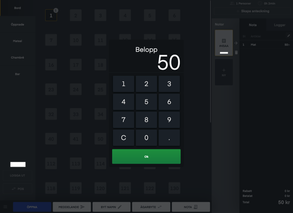Select note card #45AA
The width and height of the screenshot is (293, 213).
tap(224, 43)
